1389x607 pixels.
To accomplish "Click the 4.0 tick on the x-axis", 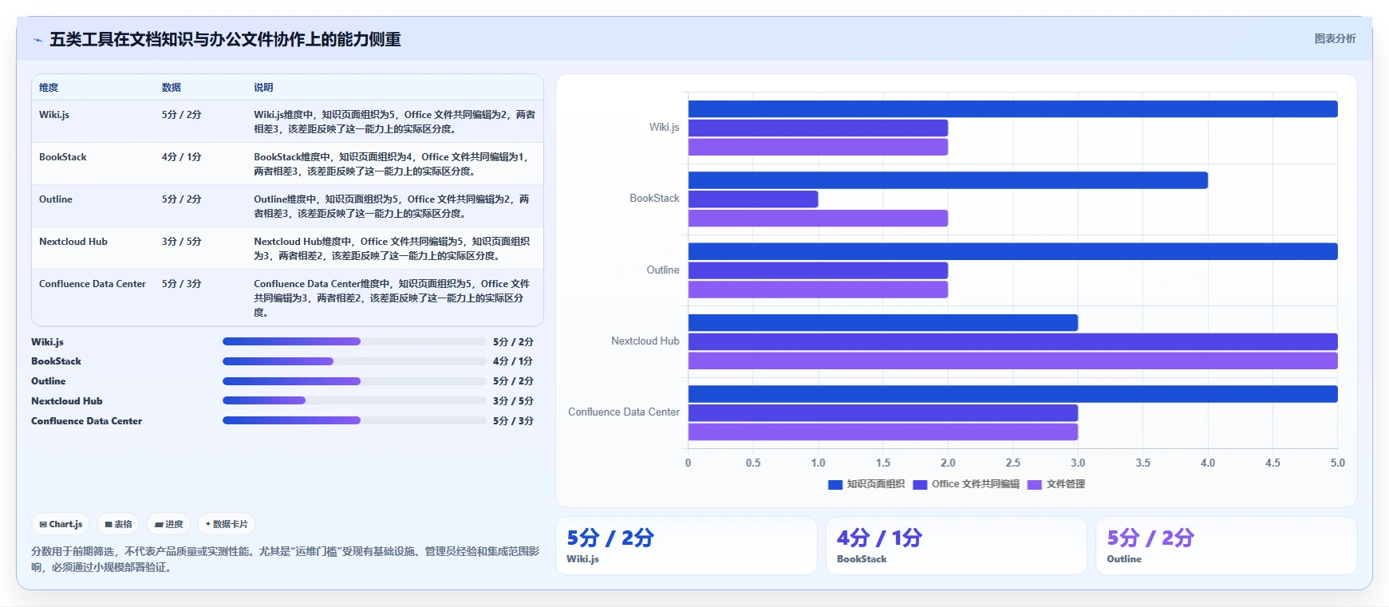I will tap(1208, 463).
